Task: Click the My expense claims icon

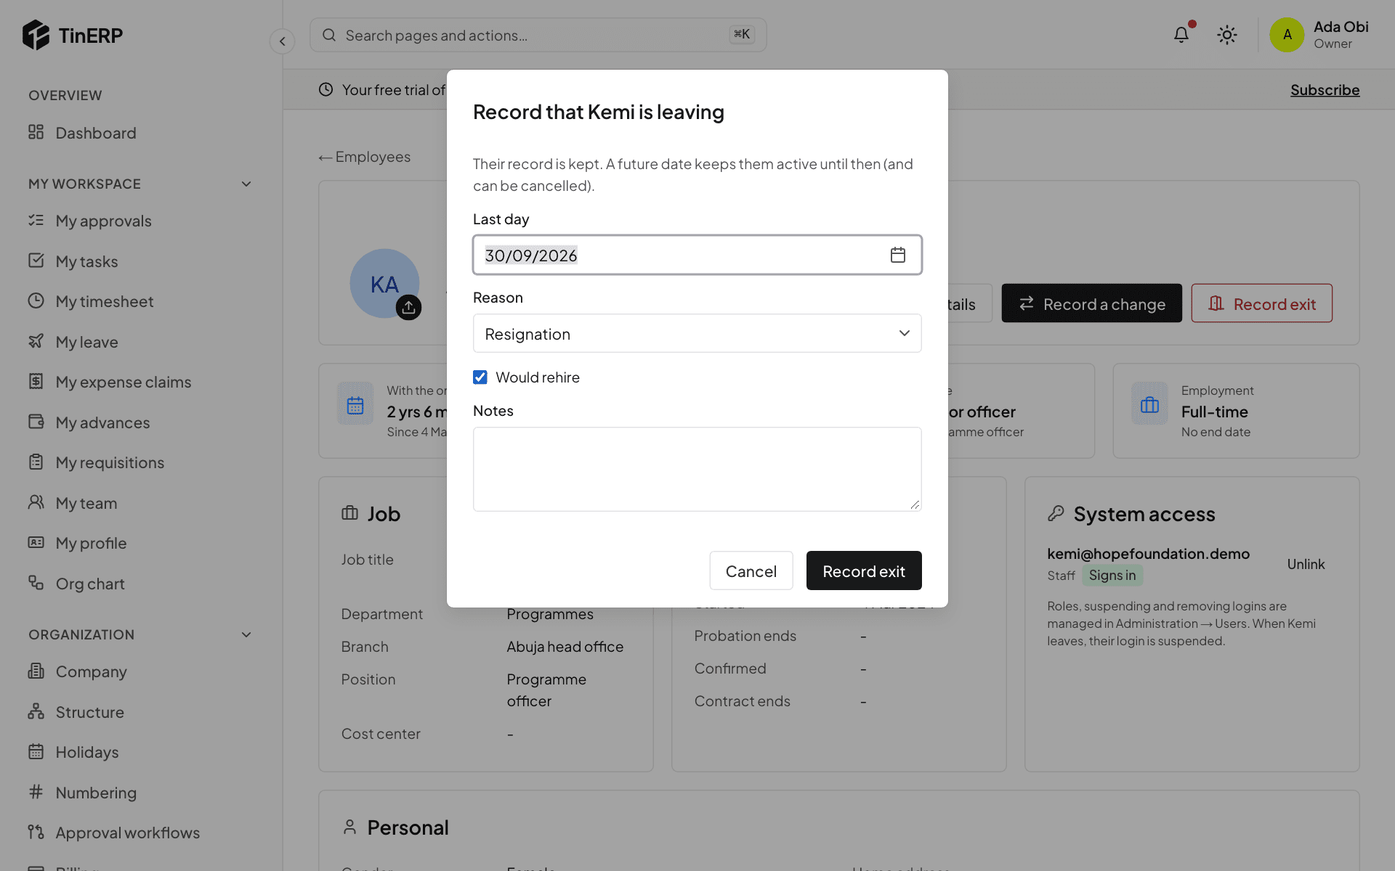Action: coord(36,381)
